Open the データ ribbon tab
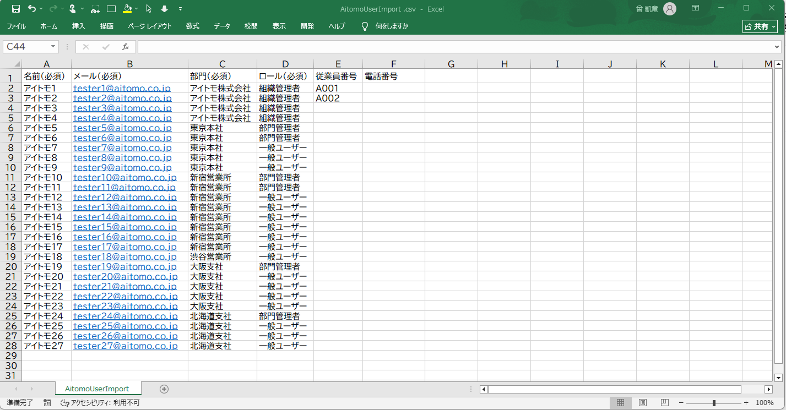 coord(222,26)
